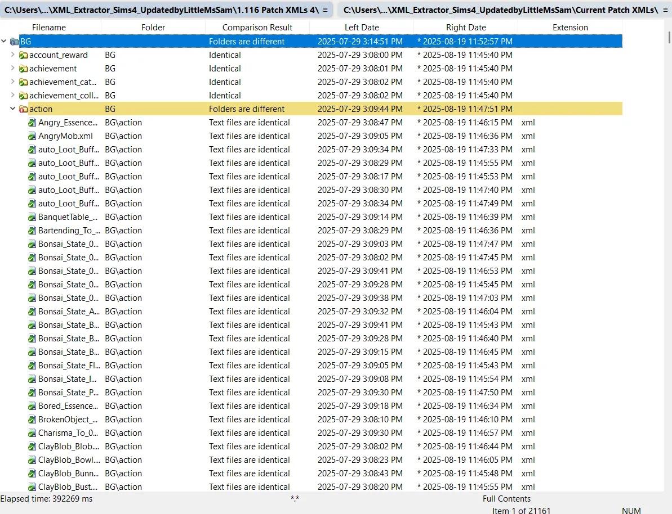This screenshot has height=514, width=672.
Task: Click the XML icon beside BrokenObject file
Action: 32,419
